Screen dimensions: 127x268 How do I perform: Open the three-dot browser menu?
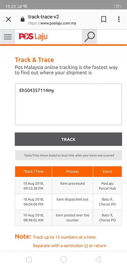coord(119,19)
